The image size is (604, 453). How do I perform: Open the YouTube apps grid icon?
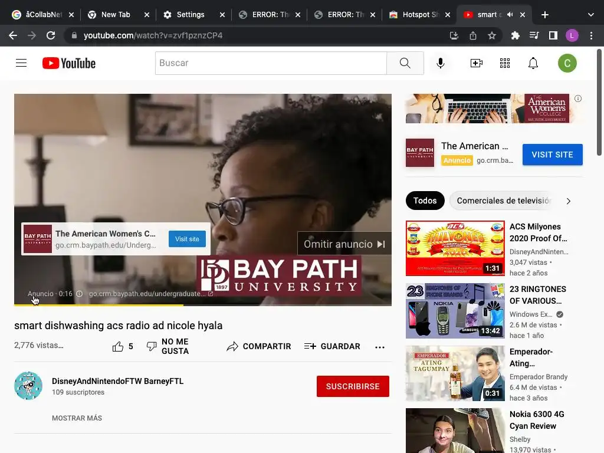pos(505,63)
